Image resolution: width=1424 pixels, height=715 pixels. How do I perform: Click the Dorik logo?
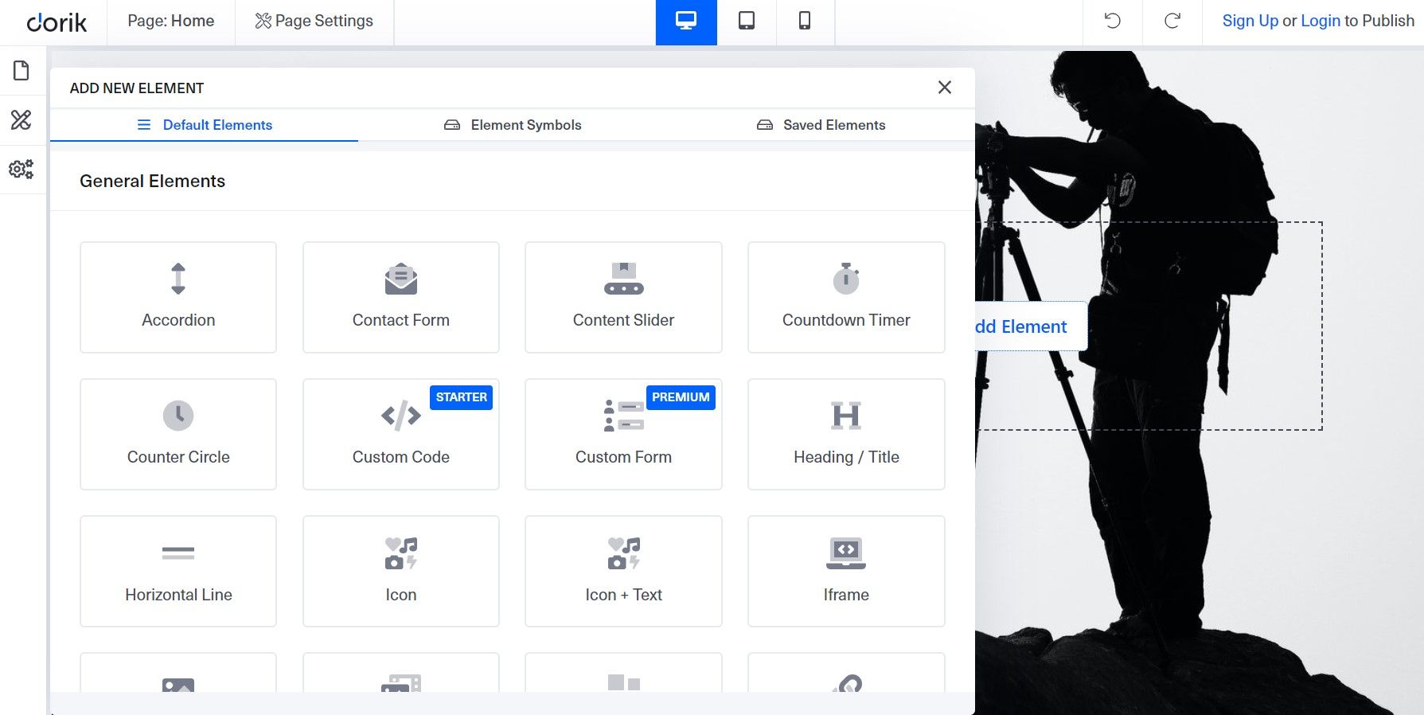point(57,21)
